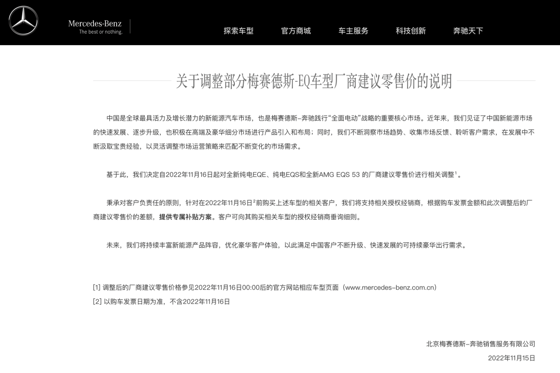Open the 科技创新 menu
This screenshot has height=373, width=560.
pos(411,31)
